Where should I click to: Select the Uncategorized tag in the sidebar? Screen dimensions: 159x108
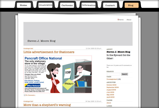tap(112, 79)
